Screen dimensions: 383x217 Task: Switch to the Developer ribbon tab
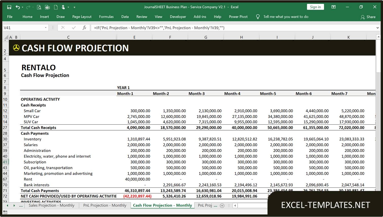[x=178, y=17]
